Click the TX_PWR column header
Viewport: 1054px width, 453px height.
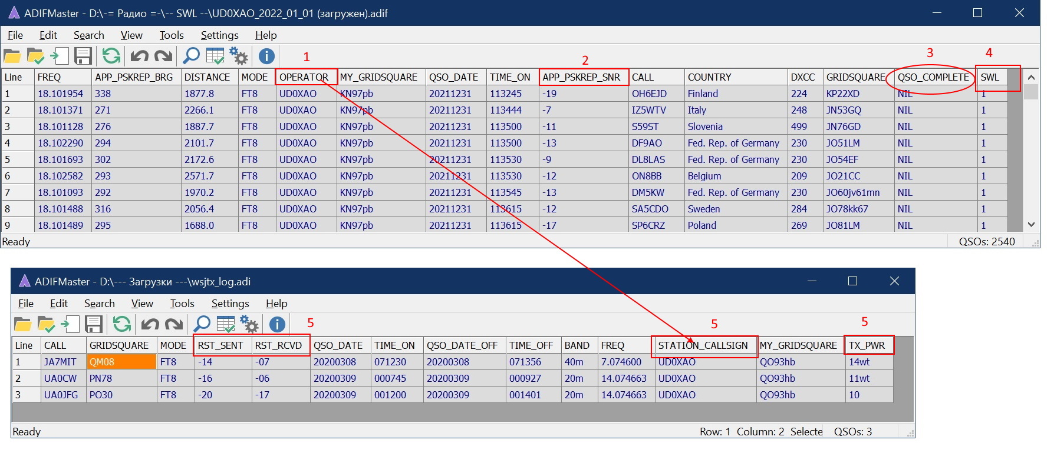click(x=869, y=345)
